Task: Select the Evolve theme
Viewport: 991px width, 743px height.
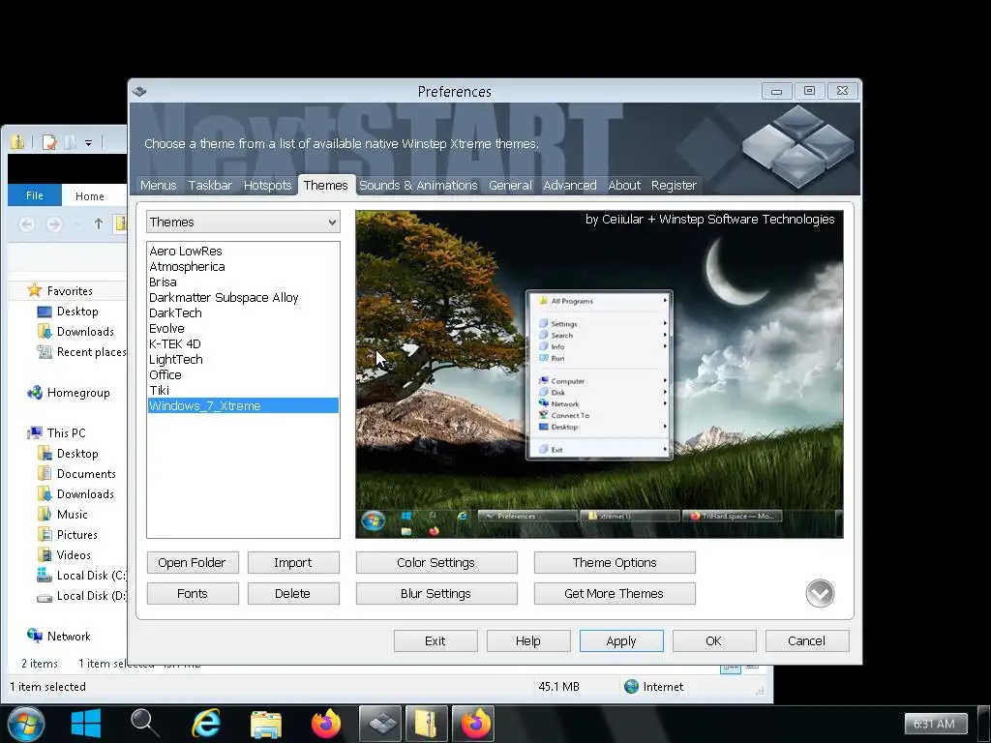Action: [243, 329]
